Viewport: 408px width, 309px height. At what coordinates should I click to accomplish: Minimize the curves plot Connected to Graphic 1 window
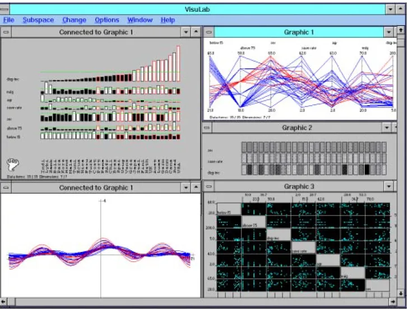coord(186,188)
